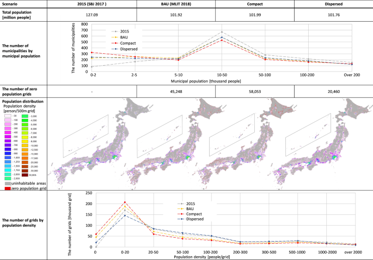373x260 pixels.
Task: Click the 'Population distribution' heading
Action: click(23, 102)
